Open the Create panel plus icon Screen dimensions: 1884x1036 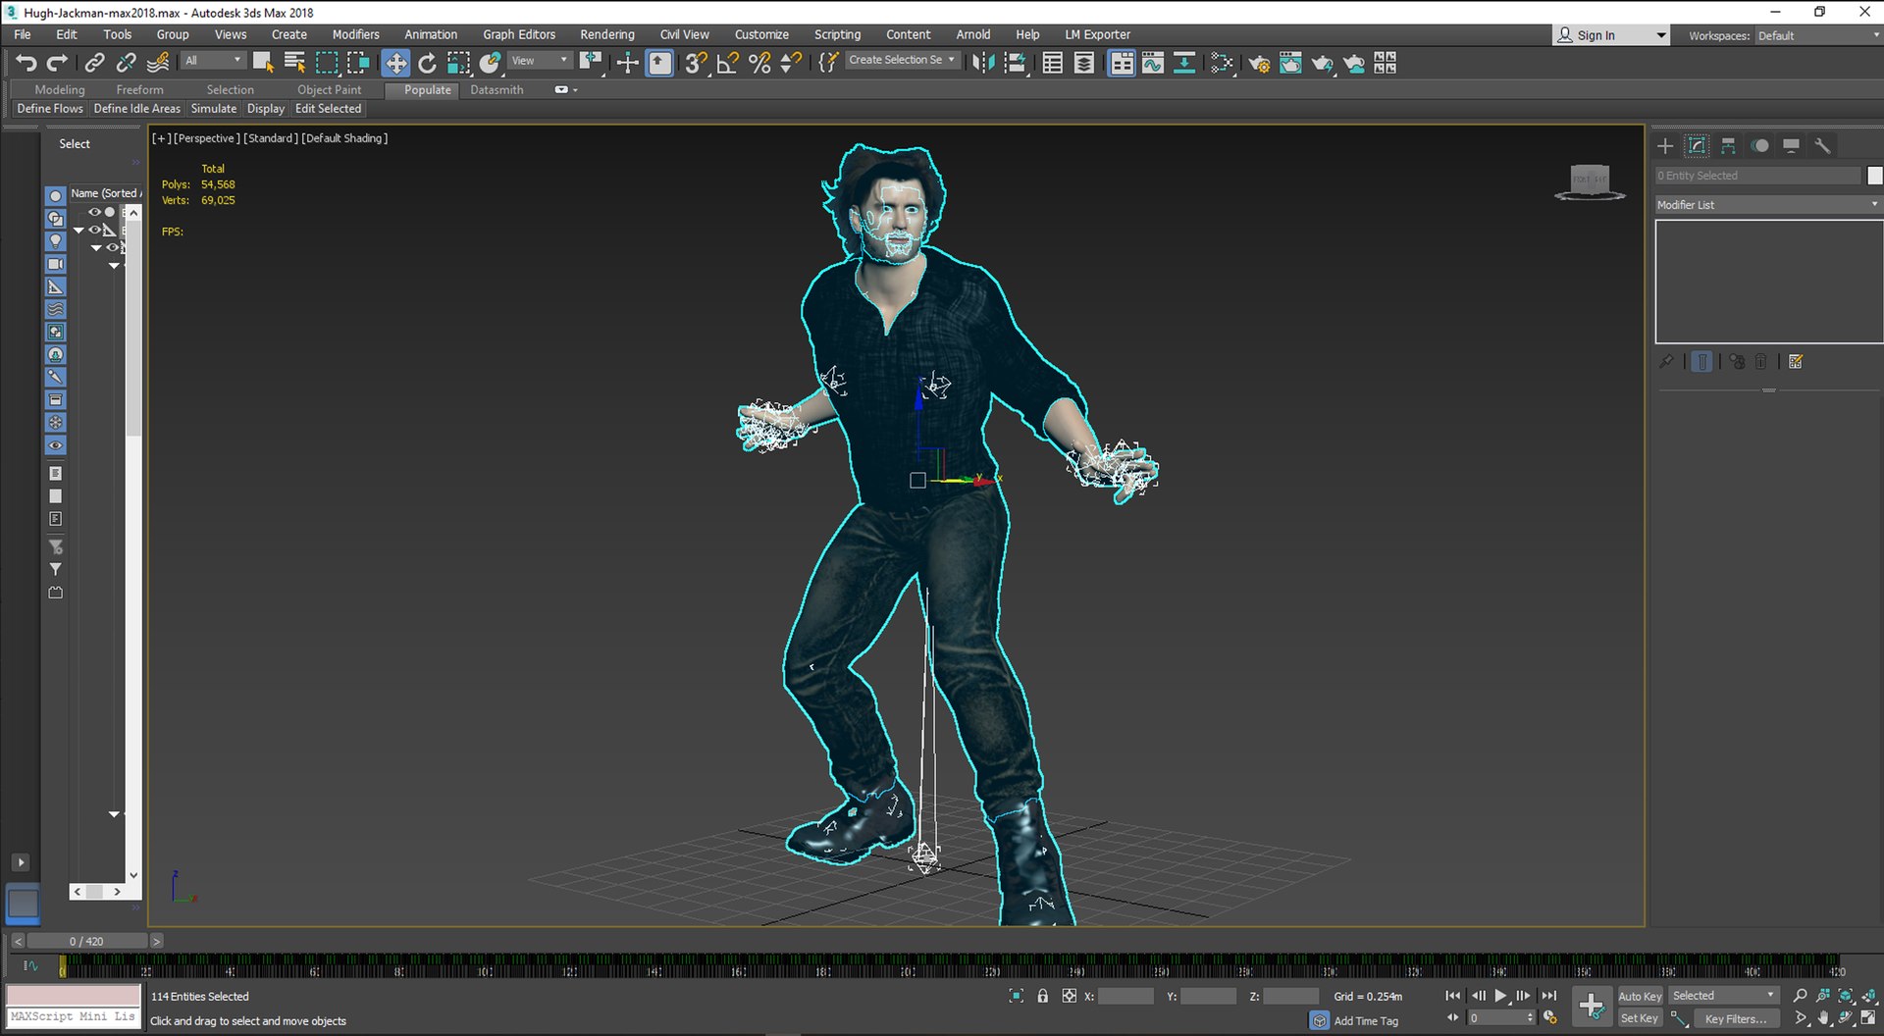tap(1665, 146)
